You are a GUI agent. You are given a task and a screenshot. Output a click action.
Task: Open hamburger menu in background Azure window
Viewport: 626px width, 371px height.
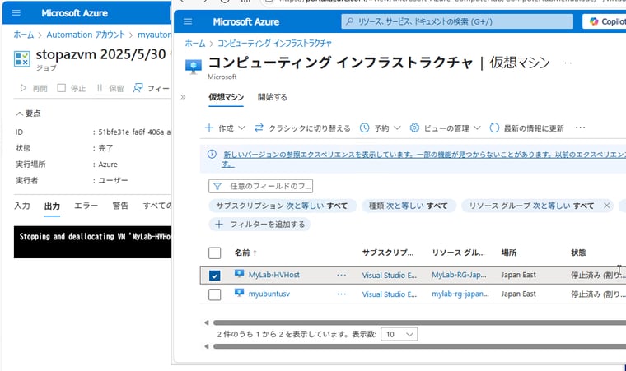pos(16,13)
